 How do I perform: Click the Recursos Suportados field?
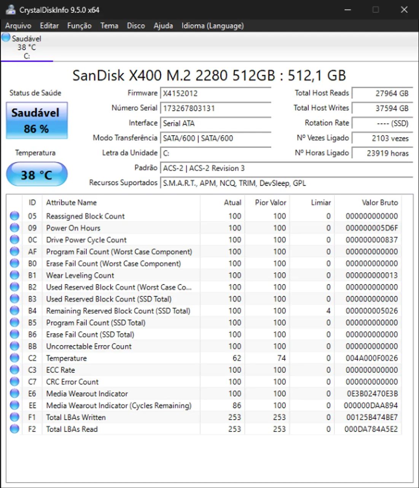click(x=287, y=183)
